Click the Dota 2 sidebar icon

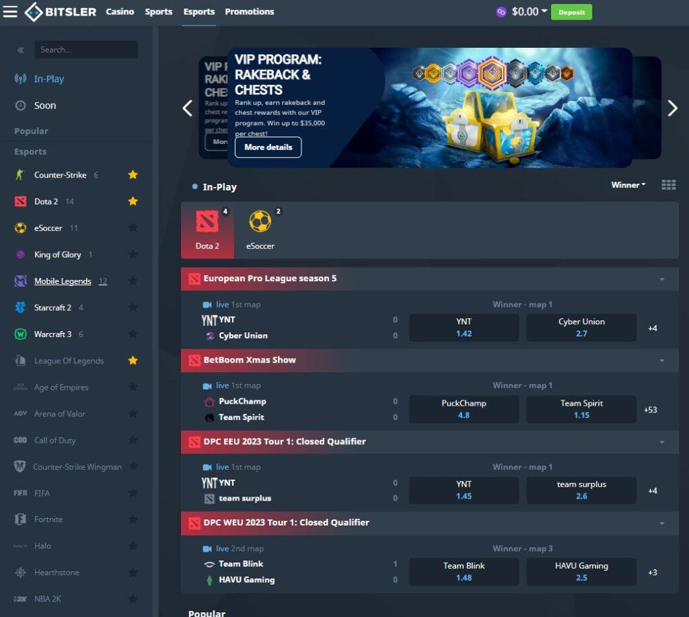point(20,201)
